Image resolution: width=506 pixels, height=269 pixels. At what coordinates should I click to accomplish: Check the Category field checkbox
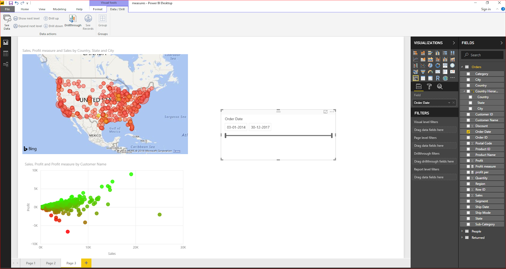click(468, 74)
